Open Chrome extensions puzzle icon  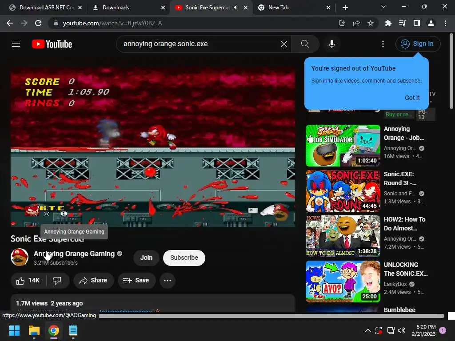[x=388, y=23]
